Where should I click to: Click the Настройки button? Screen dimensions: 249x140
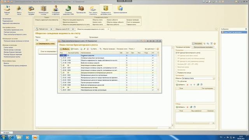(197, 44)
